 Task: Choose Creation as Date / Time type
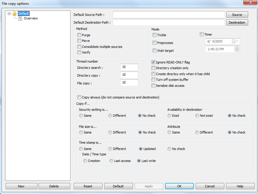pyautogui.click(x=85, y=161)
